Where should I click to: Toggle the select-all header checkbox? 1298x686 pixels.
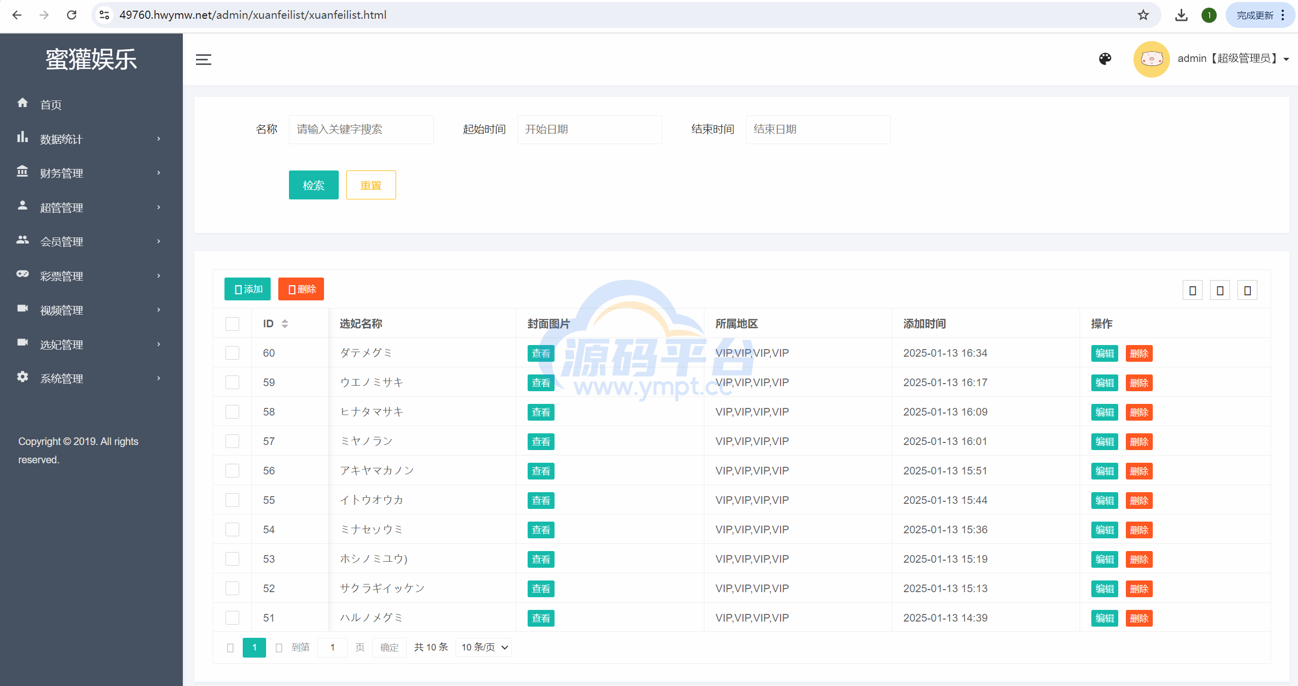coord(232,324)
